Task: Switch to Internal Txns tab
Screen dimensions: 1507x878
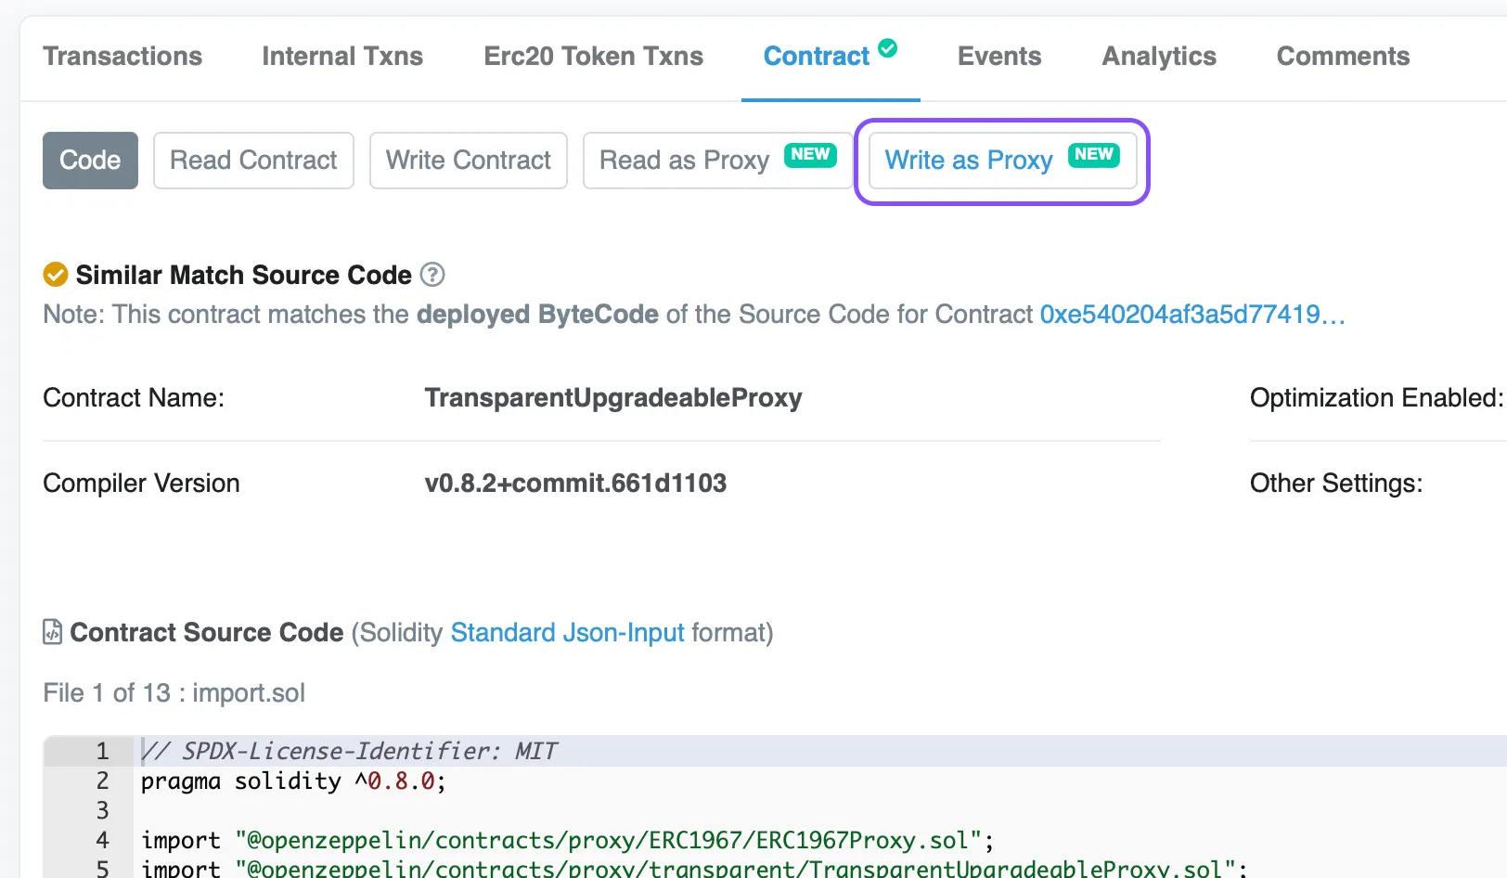Action: pyautogui.click(x=342, y=57)
